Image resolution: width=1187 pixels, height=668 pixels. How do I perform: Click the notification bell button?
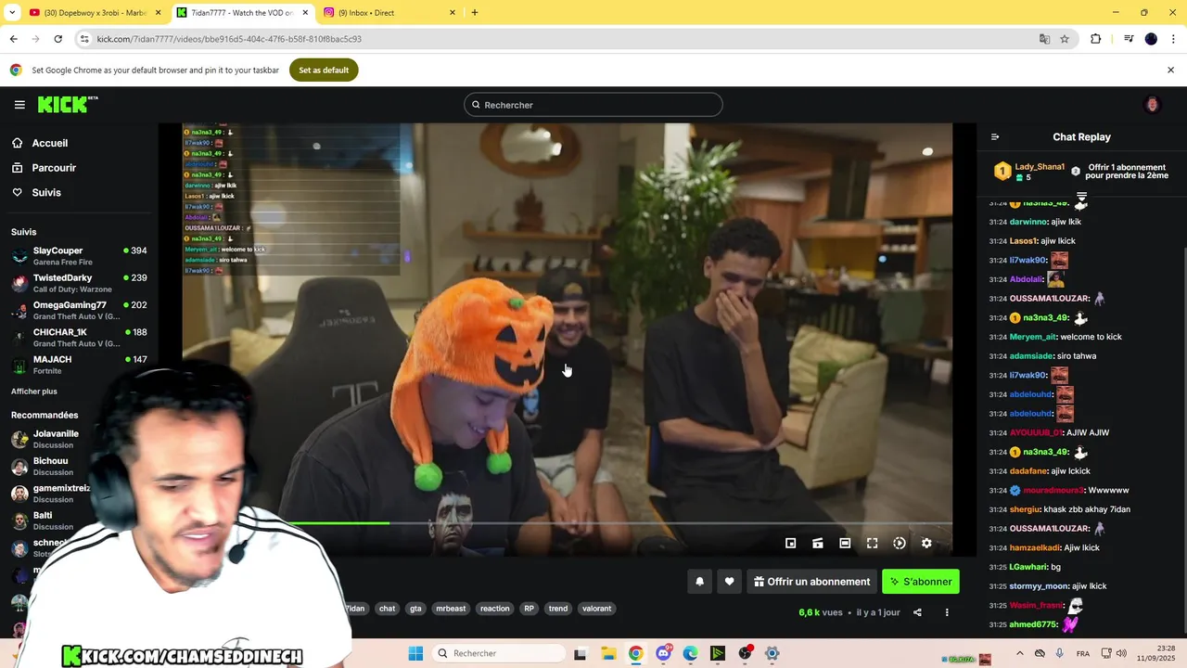(x=700, y=582)
